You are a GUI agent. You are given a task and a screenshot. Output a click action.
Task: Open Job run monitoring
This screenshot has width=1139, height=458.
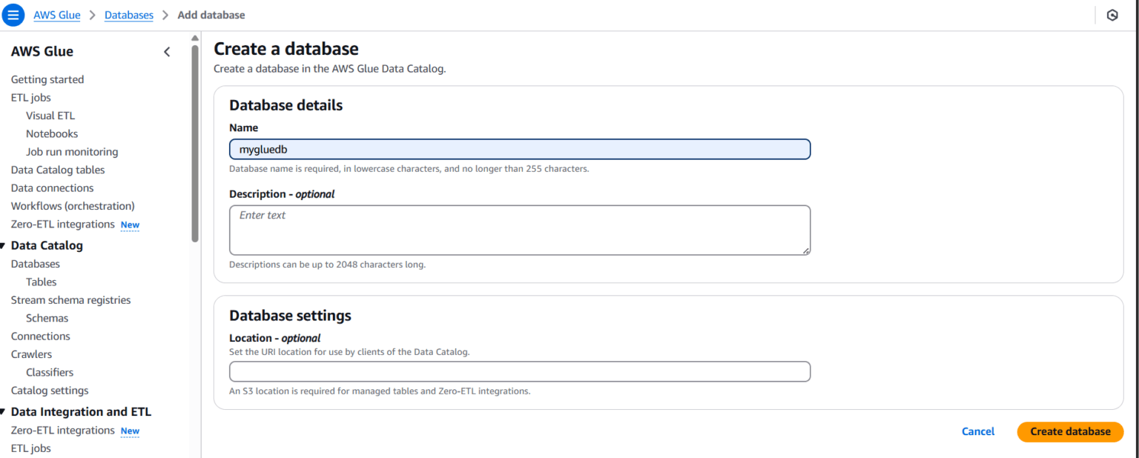pos(71,151)
